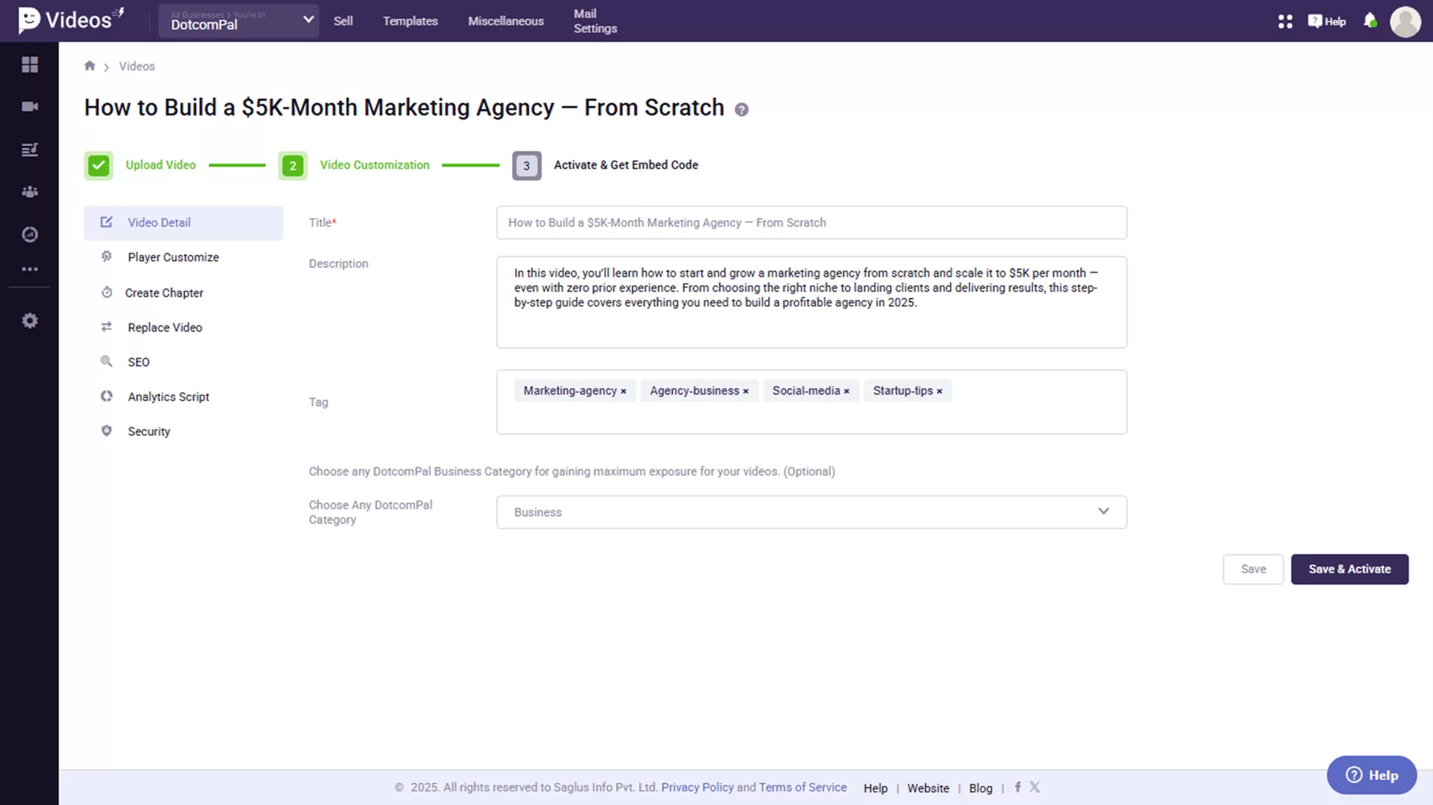Open the Privacy Policy link
This screenshot has height=805, width=1433.
697,787
